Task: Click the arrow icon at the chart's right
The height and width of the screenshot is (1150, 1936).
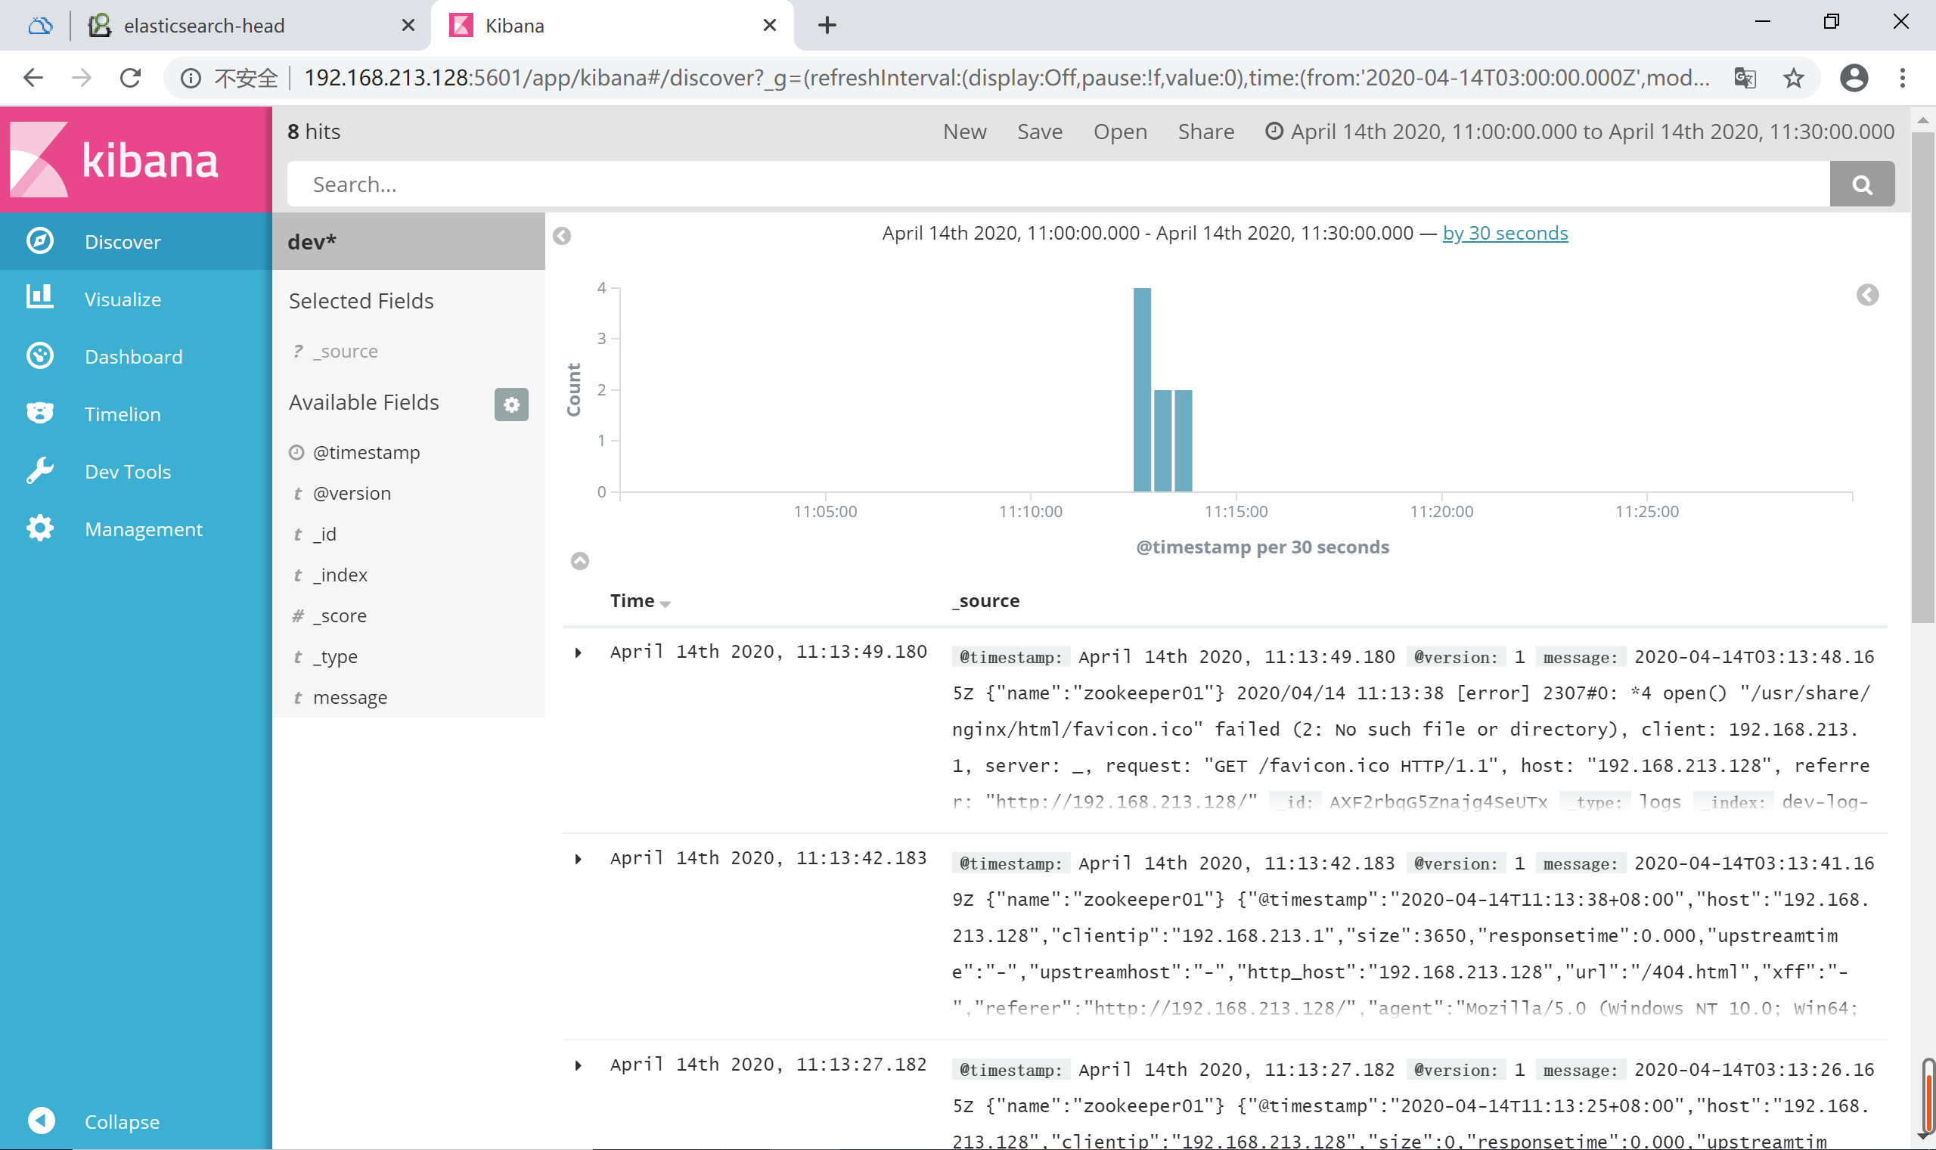Action: pyautogui.click(x=1868, y=295)
